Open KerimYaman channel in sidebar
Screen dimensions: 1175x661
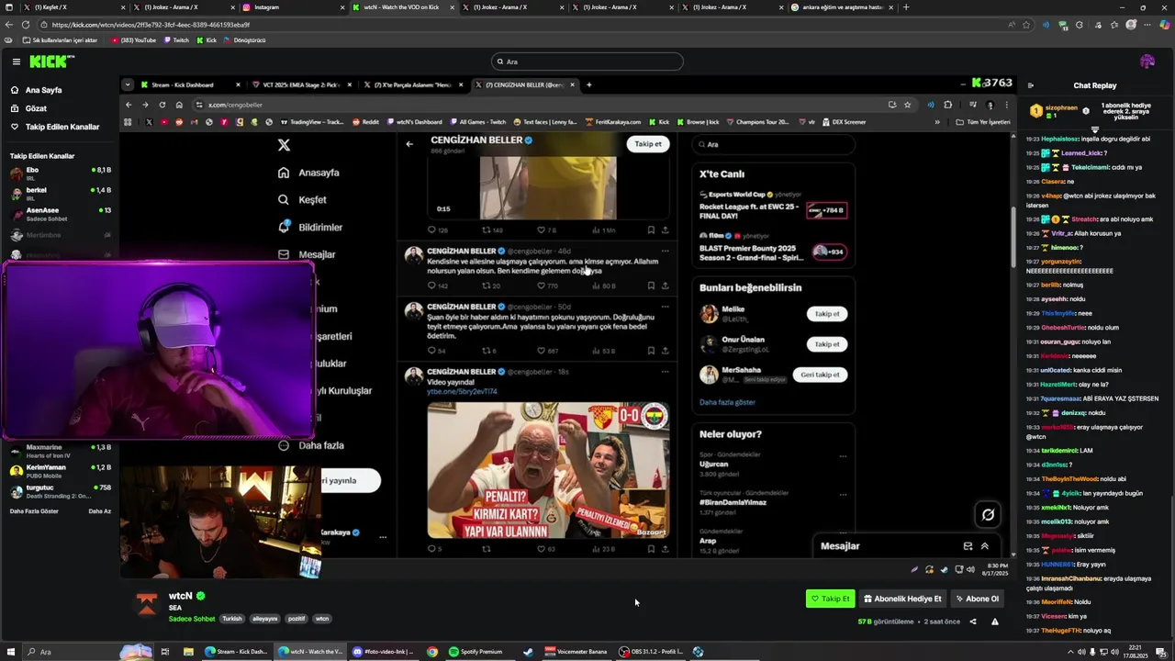60,471
